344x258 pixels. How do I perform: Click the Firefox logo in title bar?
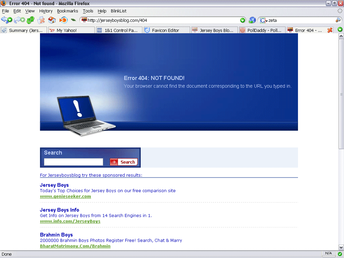3,3
